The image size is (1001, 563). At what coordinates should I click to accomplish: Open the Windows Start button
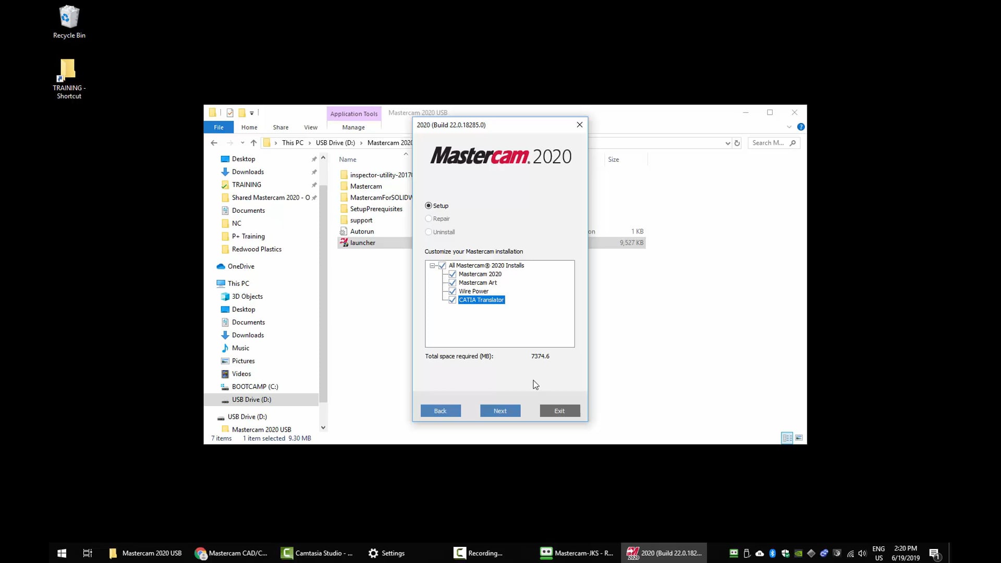tap(62, 553)
